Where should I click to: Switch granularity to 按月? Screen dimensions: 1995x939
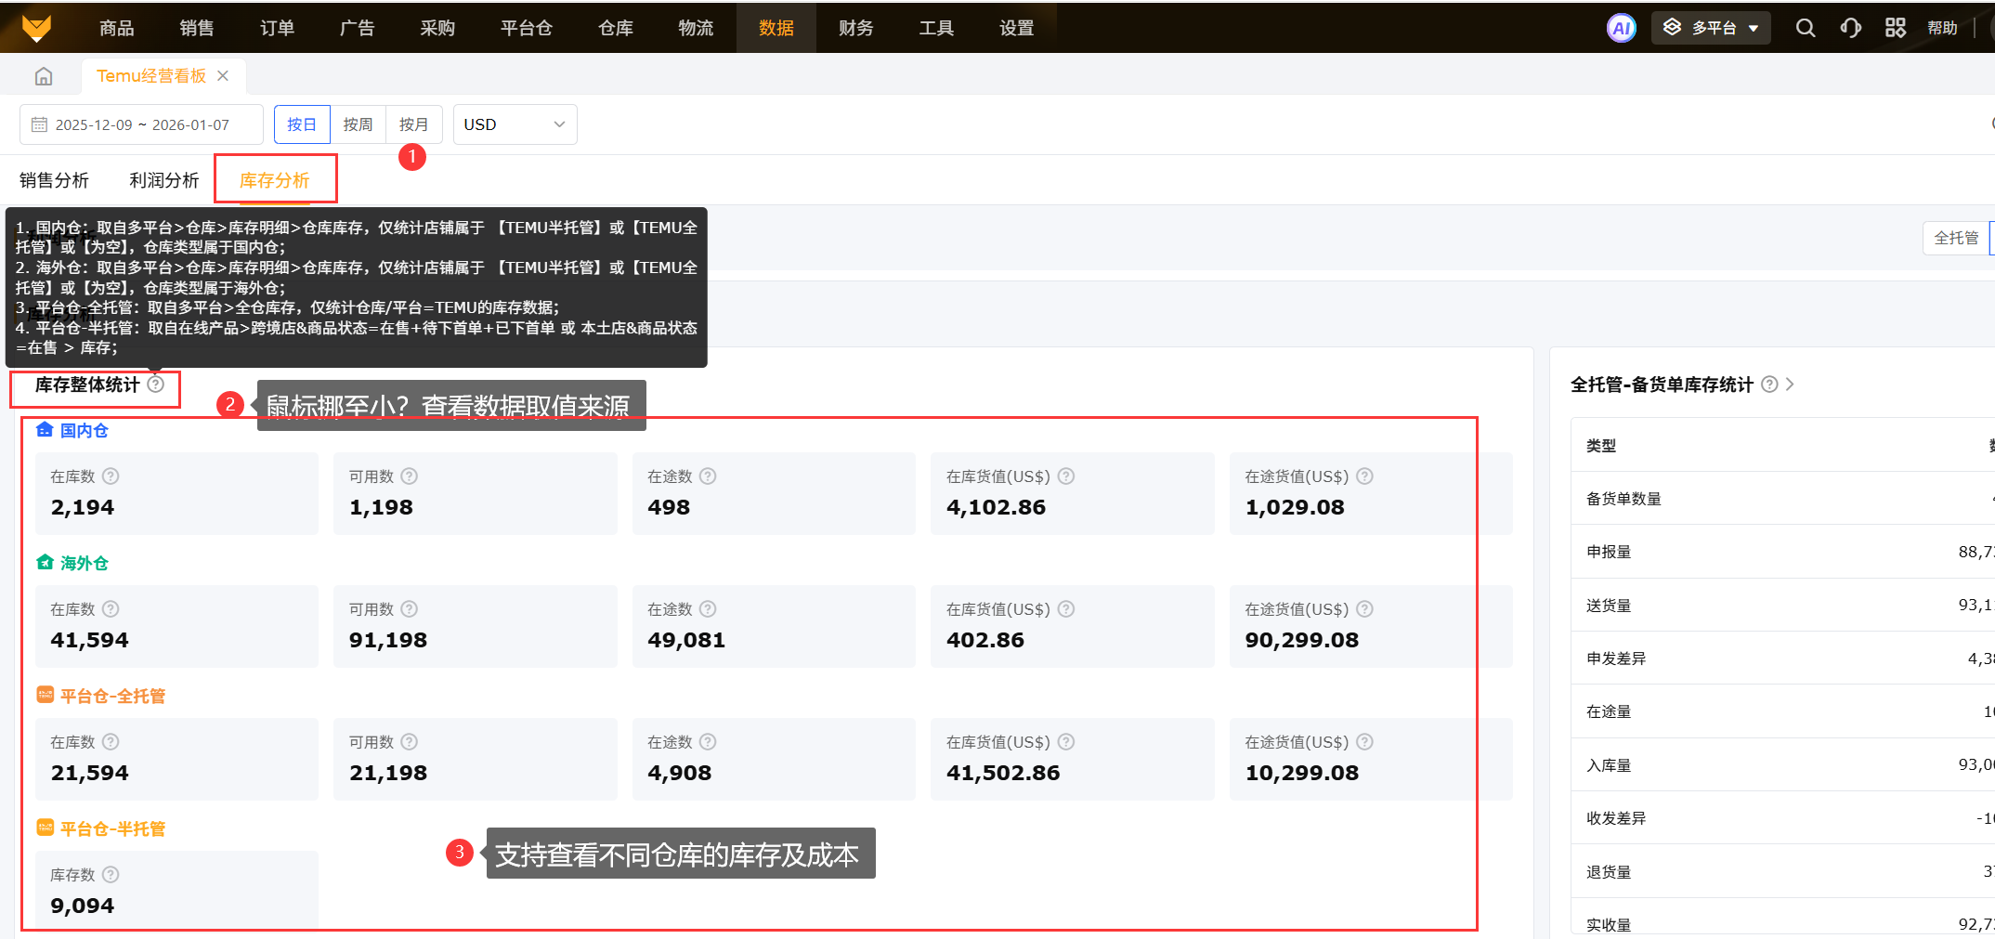(414, 124)
